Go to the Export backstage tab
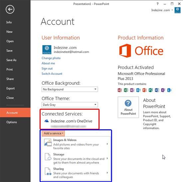Image resolution: width=183 pixels, height=182 pixels. (11, 88)
